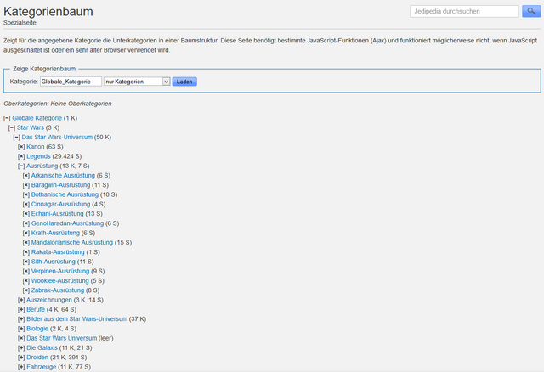The height and width of the screenshot is (372, 544).
Task: Open the Droiden category link
Action: tap(37, 358)
